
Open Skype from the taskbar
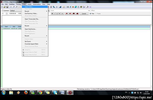[55, 93]
